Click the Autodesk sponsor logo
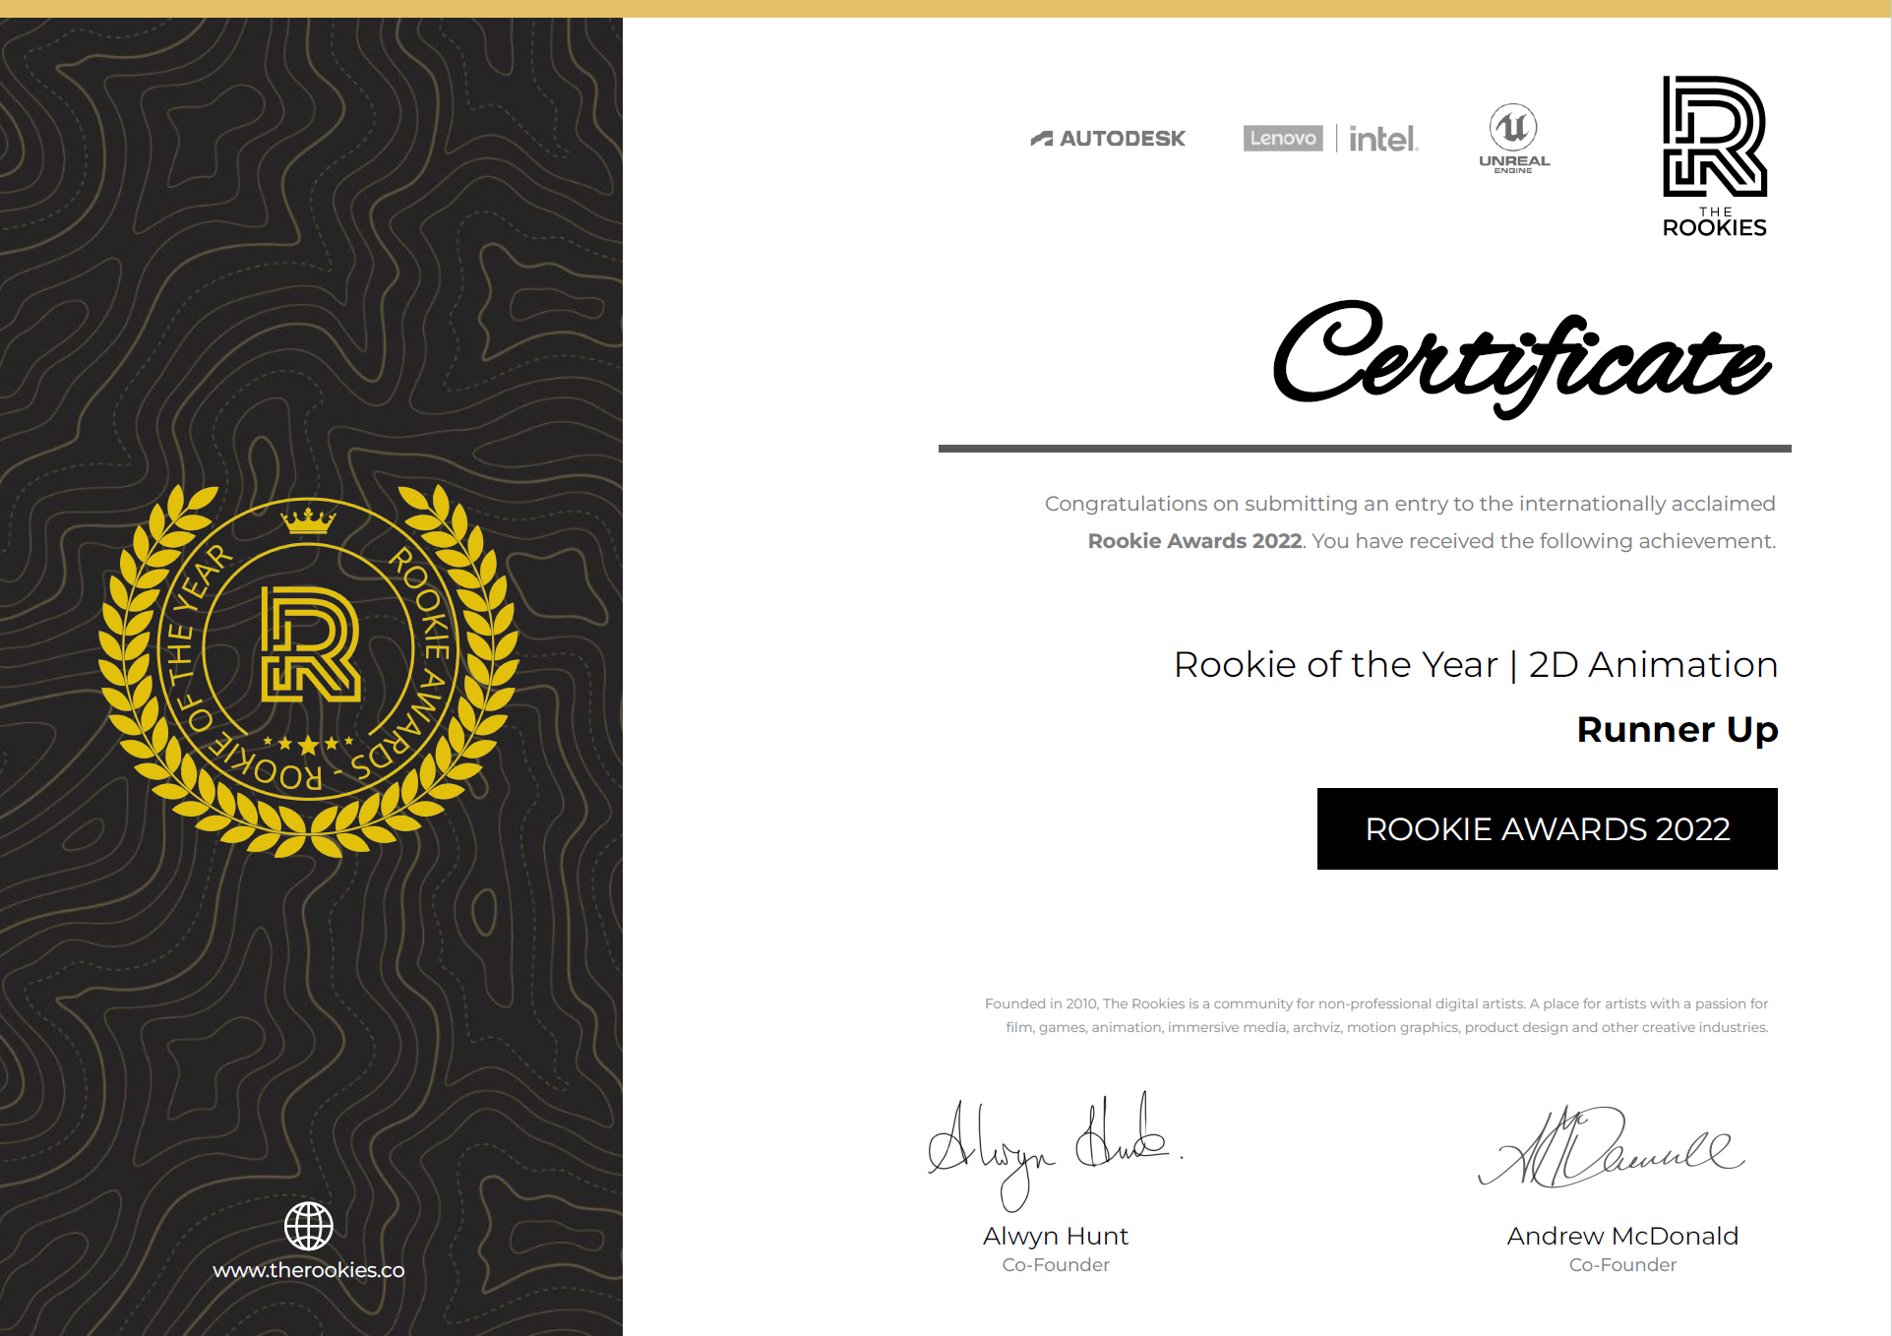The width and height of the screenshot is (1892, 1336). click(x=1108, y=139)
